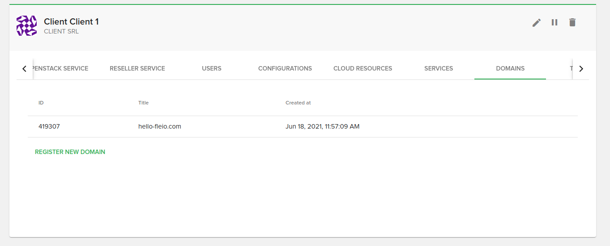The width and height of the screenshot is (610, 246).
Task: Click the Created at column header
Action: (298, 103)
